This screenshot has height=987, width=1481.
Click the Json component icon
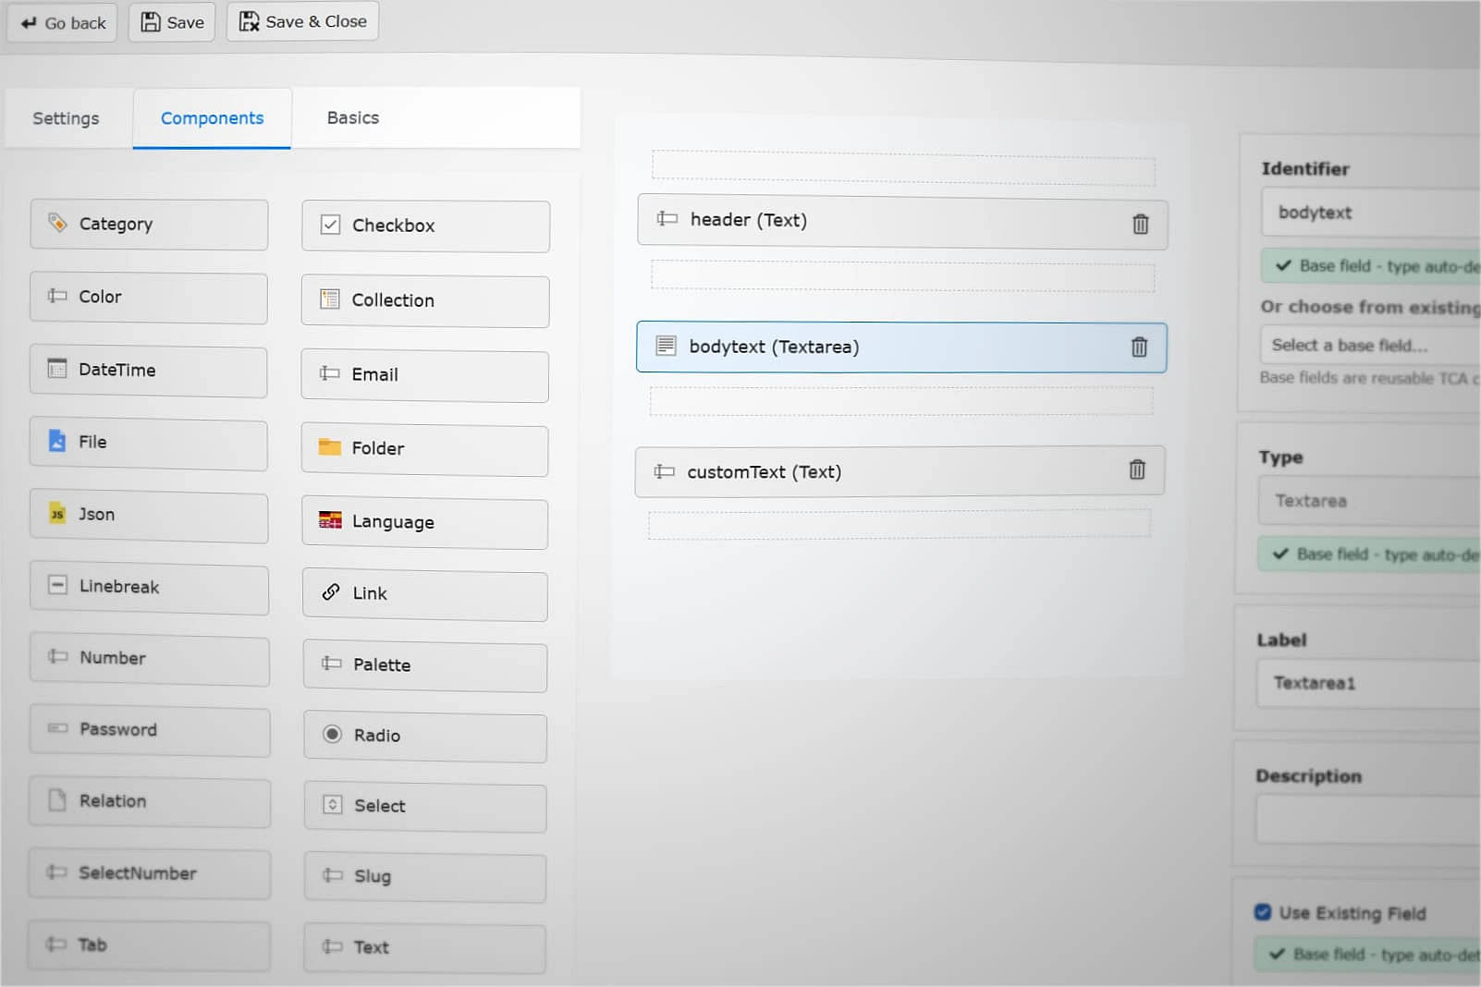click(x=57, y=514)
